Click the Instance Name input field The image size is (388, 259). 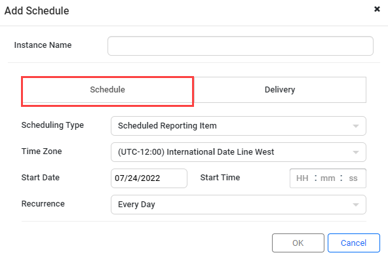click(x=241, y=46)
